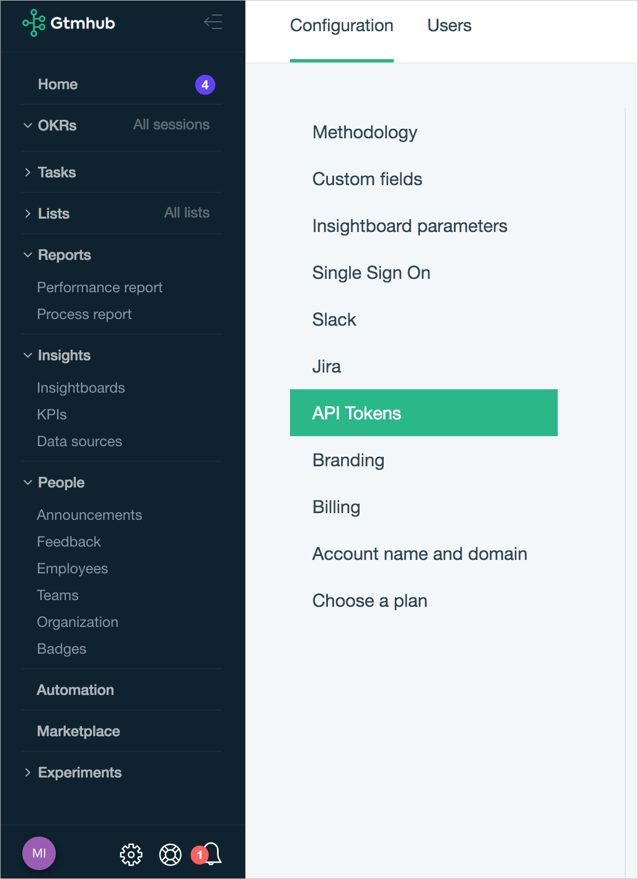
Task: Open Employees page
Action: tap(72, 568)
